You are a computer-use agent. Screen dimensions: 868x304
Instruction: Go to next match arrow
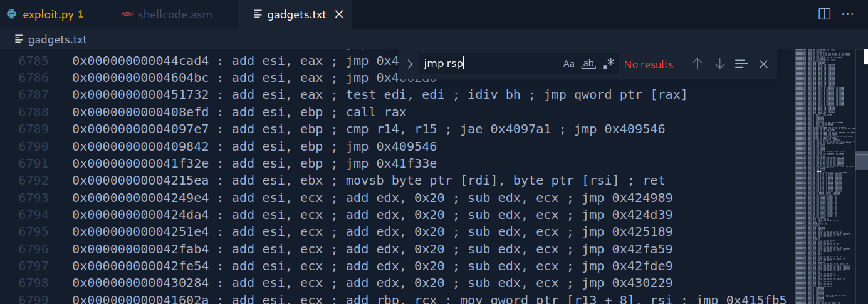[x=719, y=64]
